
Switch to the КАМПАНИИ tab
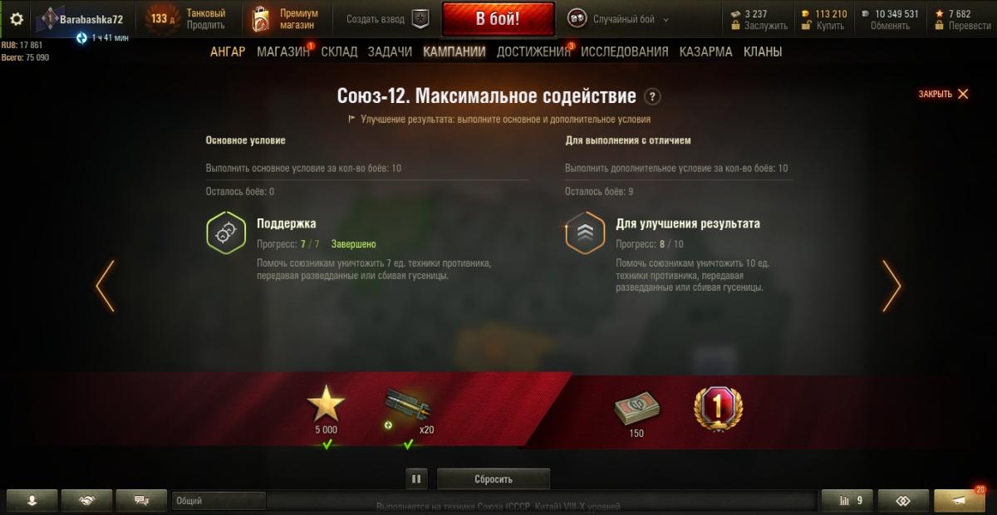tap(454, 51)
